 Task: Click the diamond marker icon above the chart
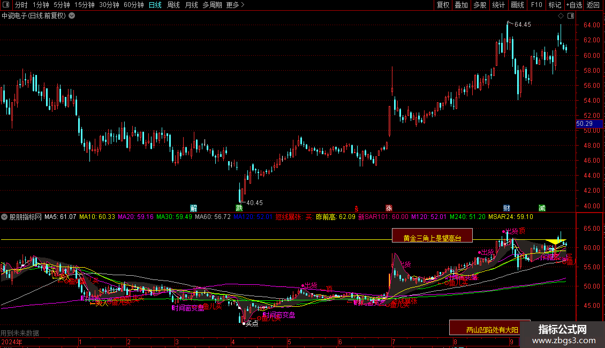pyautogui.click(x=561, y=16)
